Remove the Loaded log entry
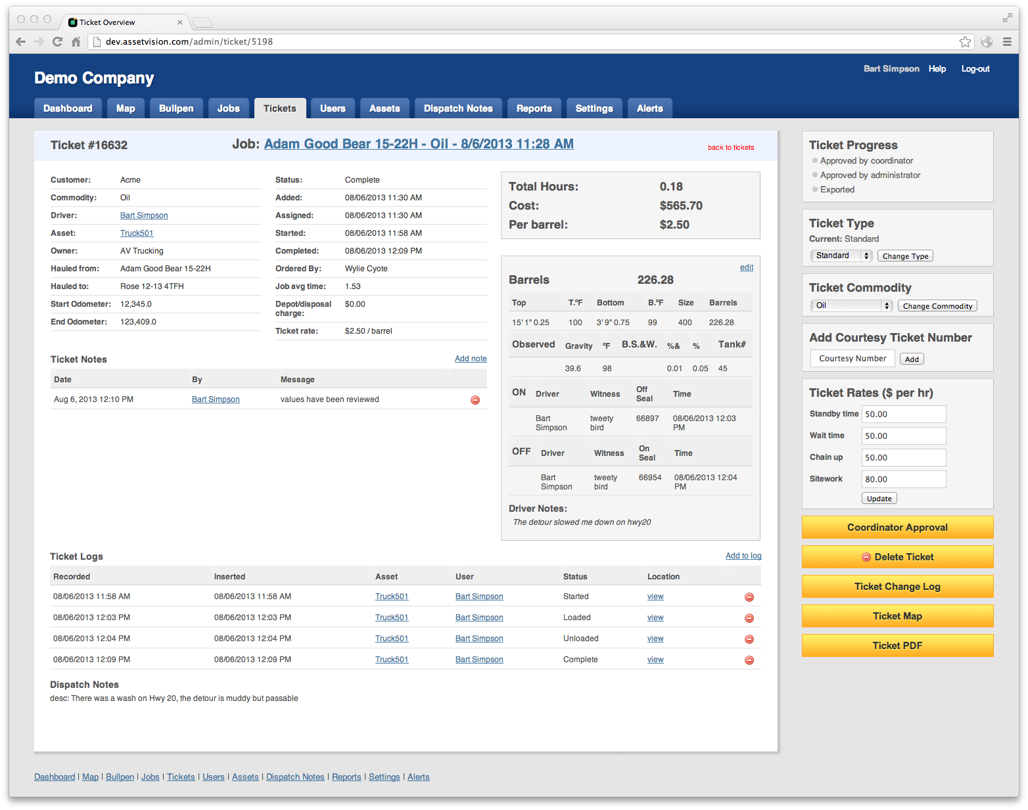Screen dimensions: 1028x810 [749, 618]
